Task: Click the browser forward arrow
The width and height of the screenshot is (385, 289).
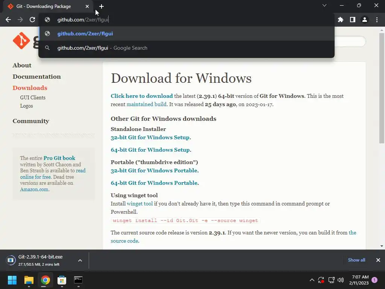Action: coord(20,20)
